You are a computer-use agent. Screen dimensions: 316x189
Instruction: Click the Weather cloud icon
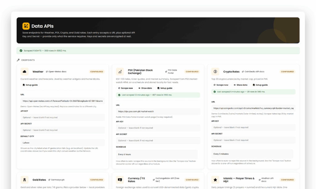pyautogui.click(x=24, y=72)
